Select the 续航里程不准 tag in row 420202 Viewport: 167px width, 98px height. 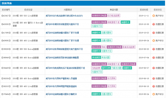tap(113, 22)
